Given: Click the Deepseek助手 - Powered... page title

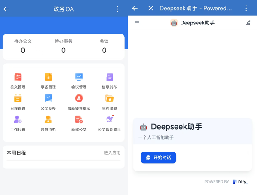Looking at the screenshot, I should tap(196, 8).
